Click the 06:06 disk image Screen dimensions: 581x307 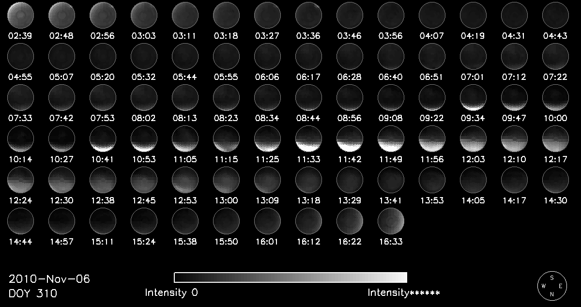[x=267, y=56]
